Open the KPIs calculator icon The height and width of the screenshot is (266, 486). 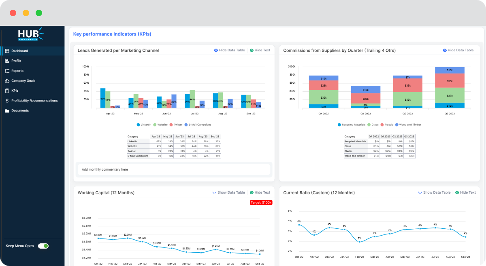7,91
